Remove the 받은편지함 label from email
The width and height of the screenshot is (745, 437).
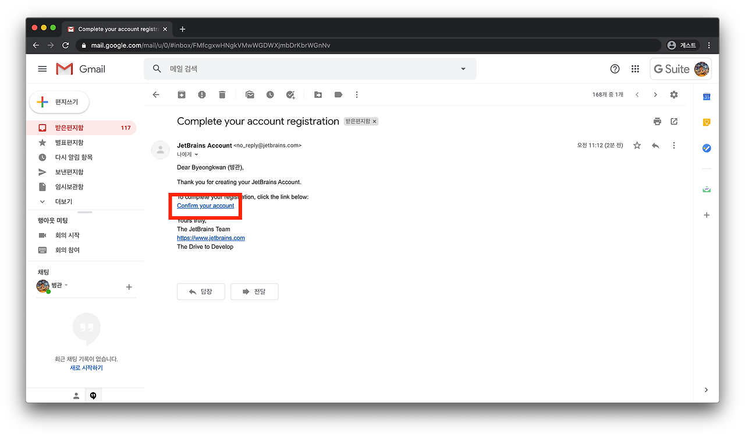pos(375,121)
